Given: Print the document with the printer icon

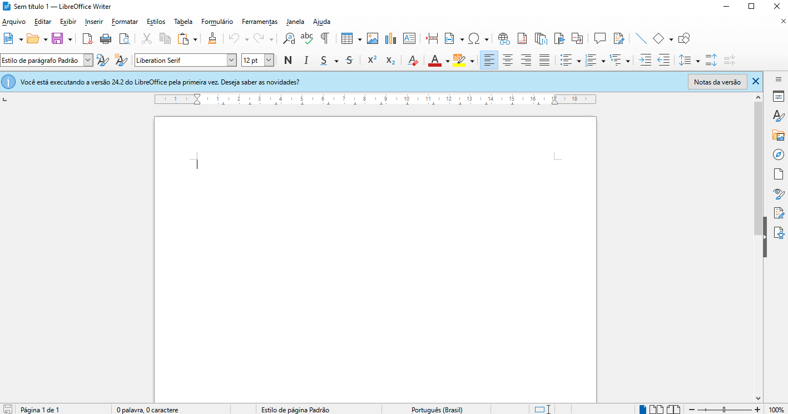Looking at the screenshot, I should click(106, 39).
